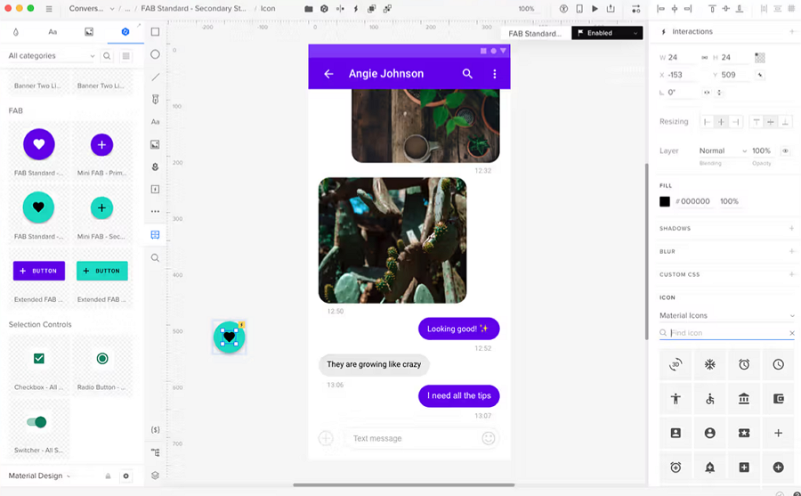Add custom CSS with the plus button
The width and height of the screenshot is (801, 496).
pos(791,274)
